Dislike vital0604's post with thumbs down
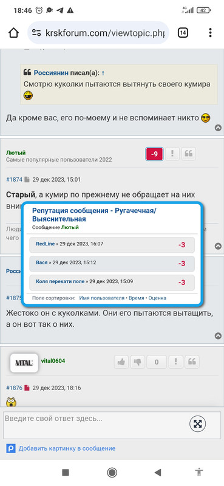The height and width of the screenshot is (486, 224). pos(137,361)
